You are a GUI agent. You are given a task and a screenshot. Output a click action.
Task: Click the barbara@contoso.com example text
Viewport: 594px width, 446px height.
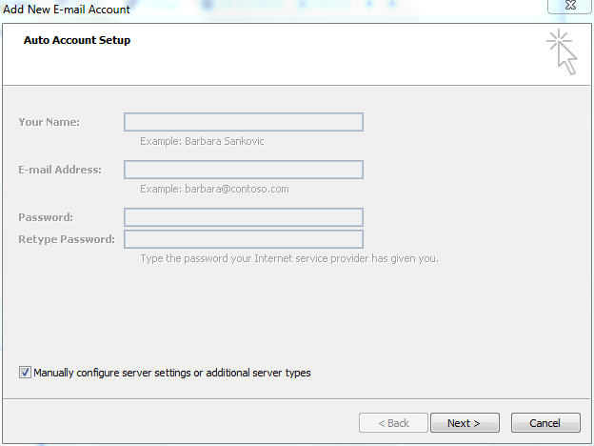click(x=237, y=189)
